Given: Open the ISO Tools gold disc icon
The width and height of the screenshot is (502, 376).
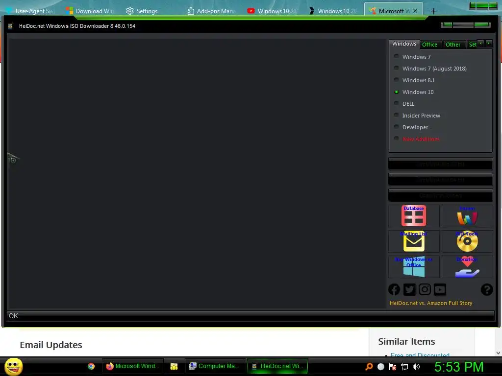Looking at the screenshot, I should [467, 241].
